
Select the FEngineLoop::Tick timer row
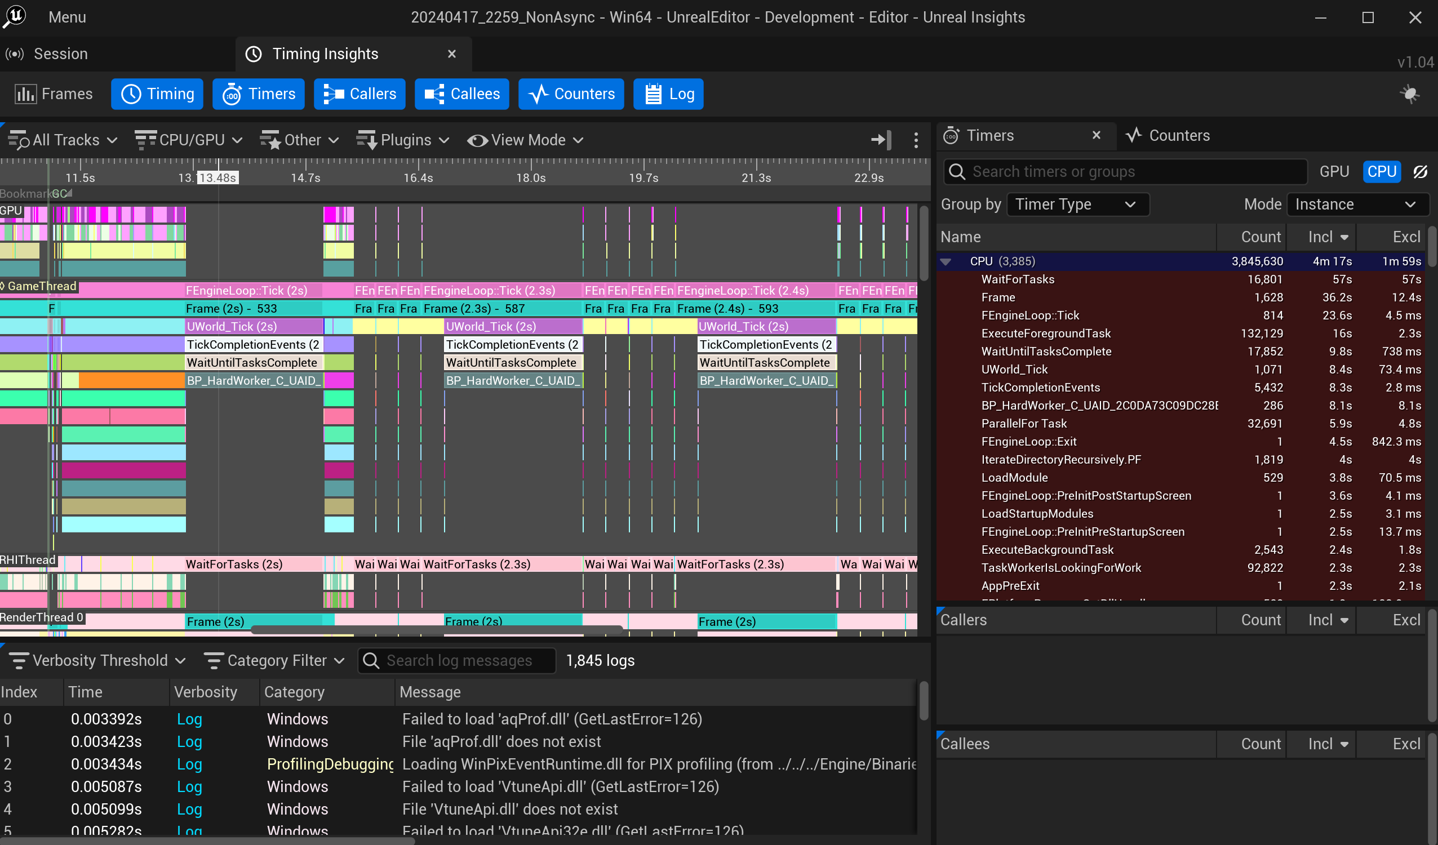[x=1181, y=315]
